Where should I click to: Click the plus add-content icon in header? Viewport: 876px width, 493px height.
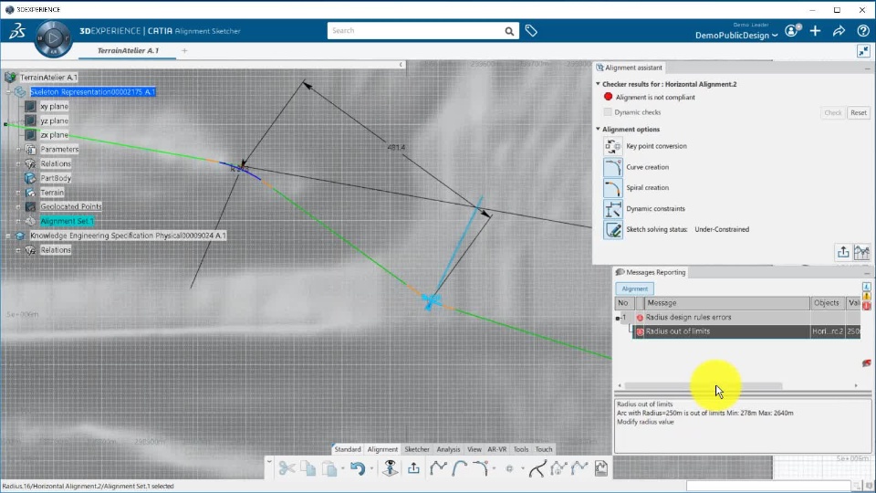(x=815, y=31)
